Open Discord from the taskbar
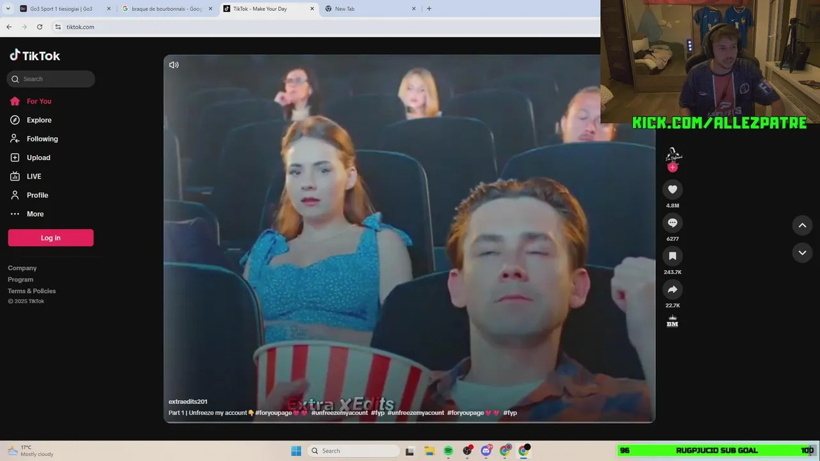This screenshot has width=820, height=461. [x=486, y=451]
